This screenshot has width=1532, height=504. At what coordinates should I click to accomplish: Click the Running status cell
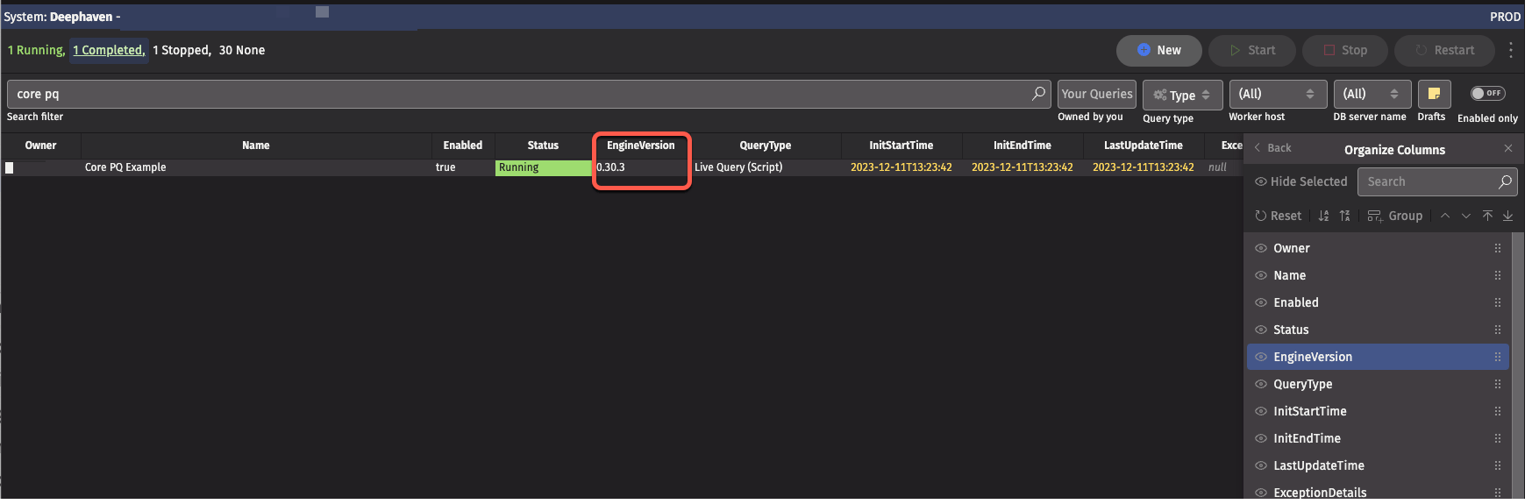[x=543, y=167]
